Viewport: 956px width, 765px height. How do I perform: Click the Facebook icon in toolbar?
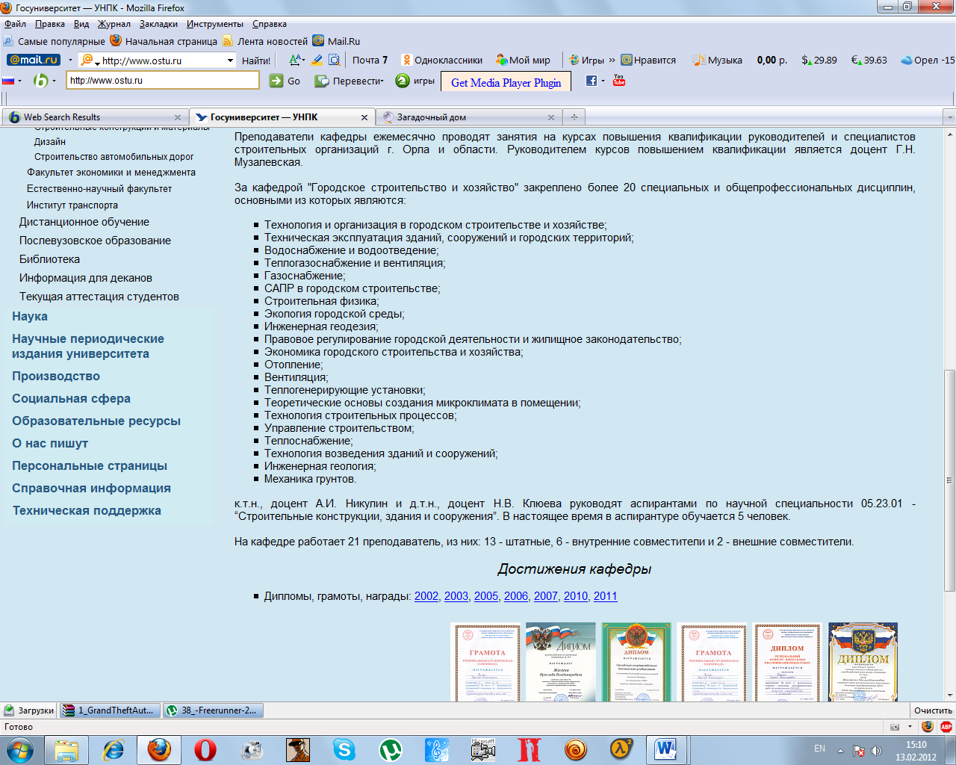point(591,81)
